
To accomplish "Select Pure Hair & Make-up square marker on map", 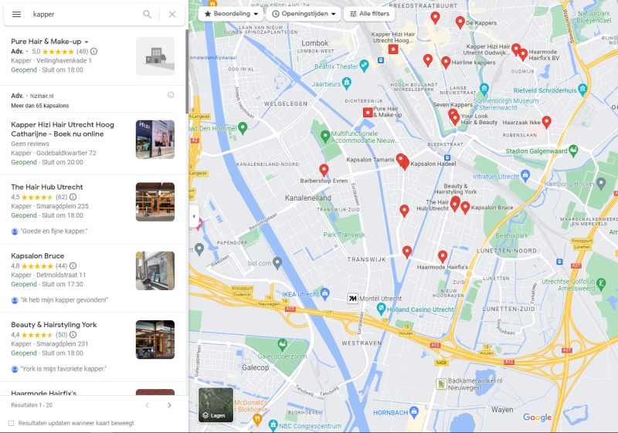I will [x=368, y=113].
